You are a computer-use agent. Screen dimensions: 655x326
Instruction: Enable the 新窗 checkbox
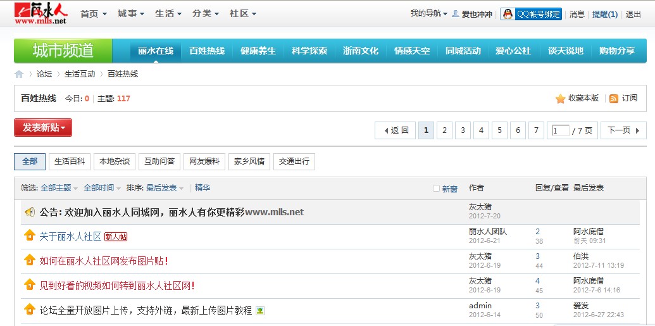[x=436, y=189]
